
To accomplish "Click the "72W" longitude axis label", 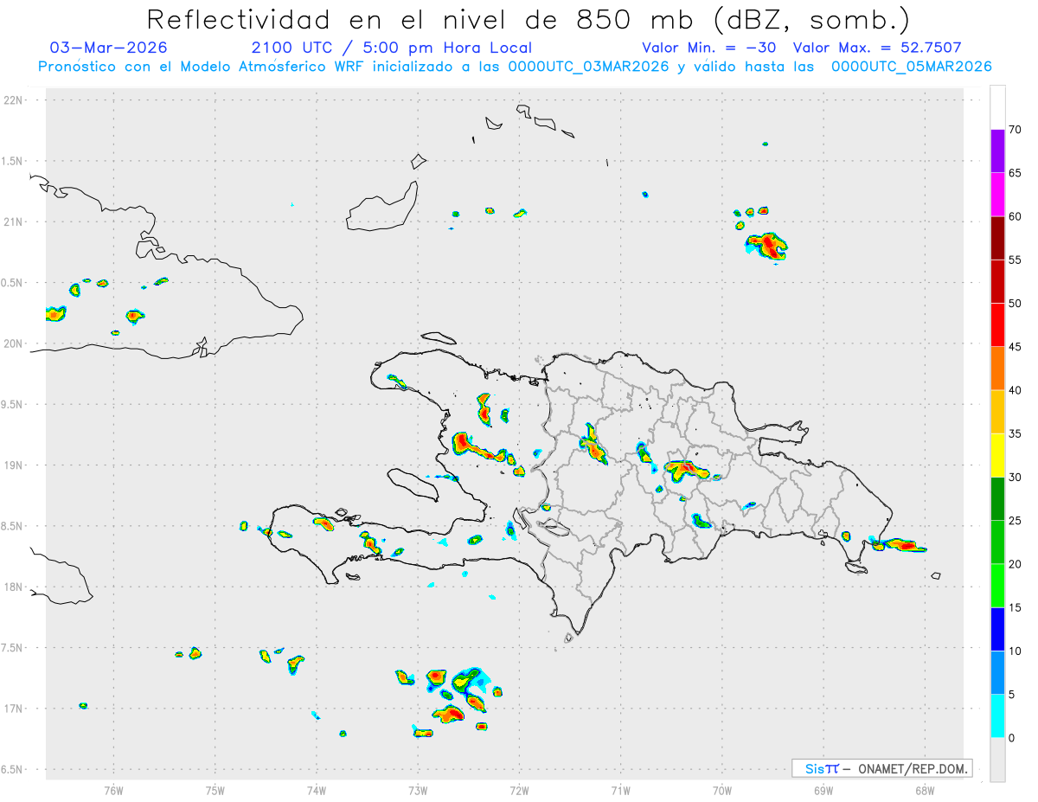I will coord(519,790).
